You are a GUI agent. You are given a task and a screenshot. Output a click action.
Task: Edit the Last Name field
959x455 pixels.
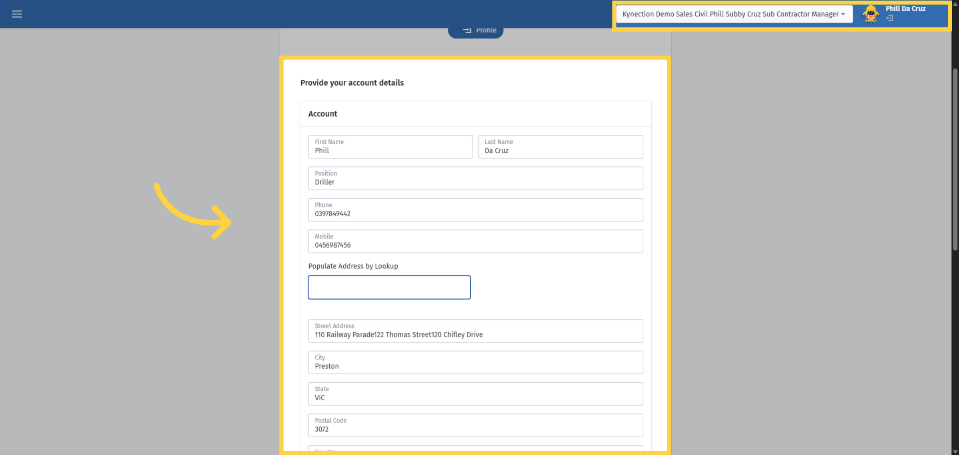click(561, 147)
